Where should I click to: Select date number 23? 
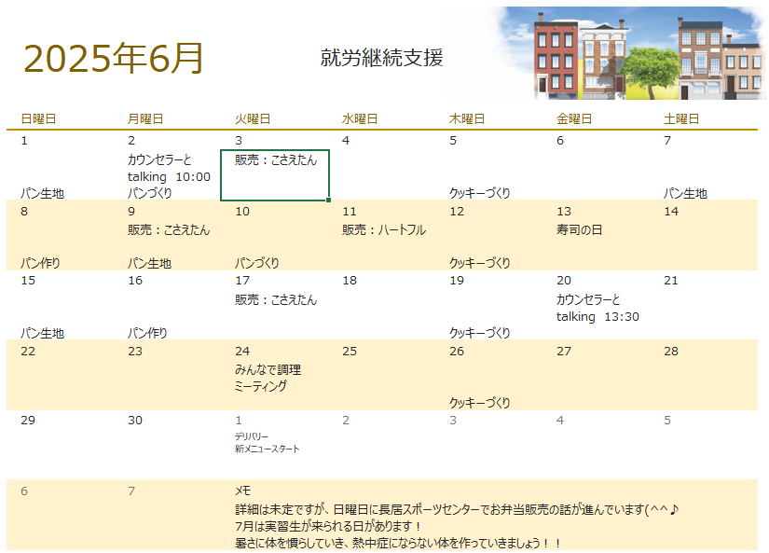coord(135,352)
